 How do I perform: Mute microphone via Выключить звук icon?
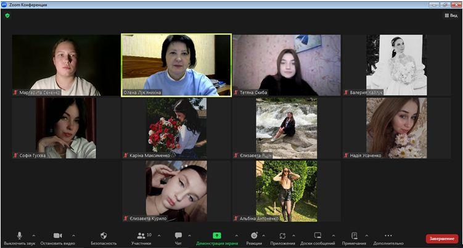(19, 235)
